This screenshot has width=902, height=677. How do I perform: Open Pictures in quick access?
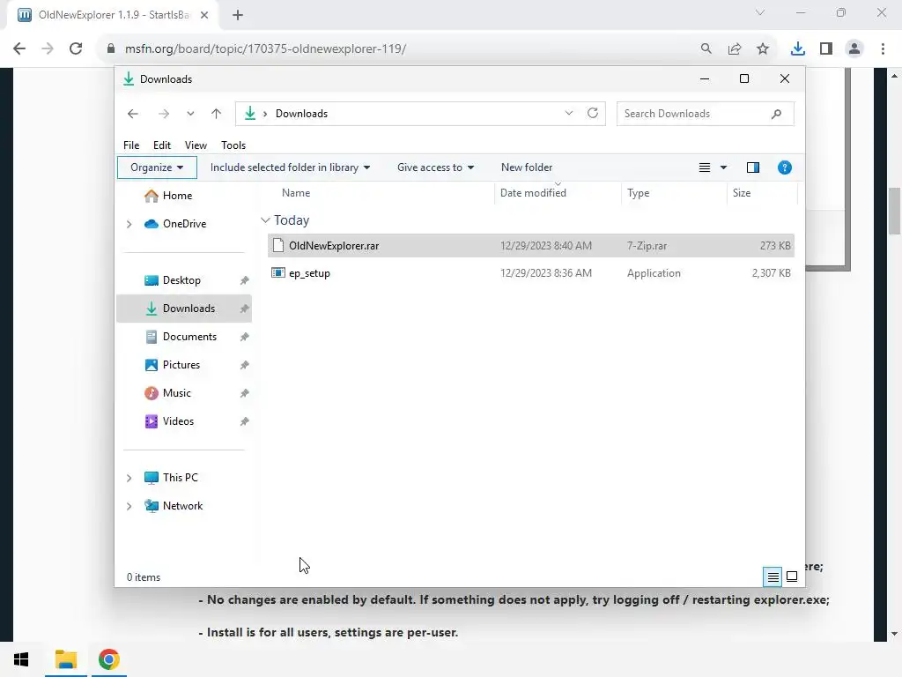point(181,365)
